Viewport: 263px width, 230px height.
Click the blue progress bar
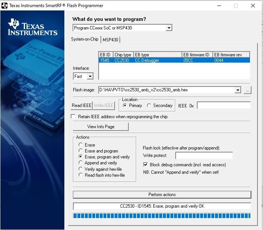[x=162, y=216]
